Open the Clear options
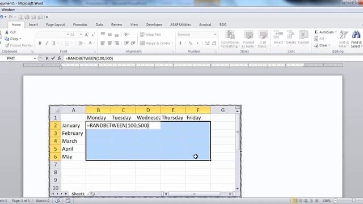Screen dimensions: 363x204 (322, 45)
